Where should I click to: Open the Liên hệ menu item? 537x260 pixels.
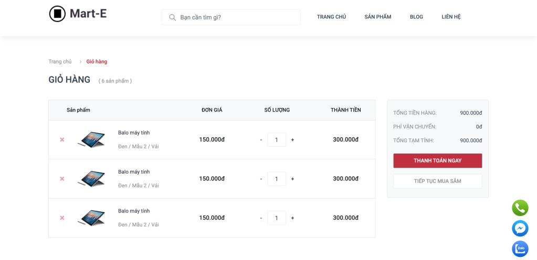pyautogui.click(x=451, y=17)
